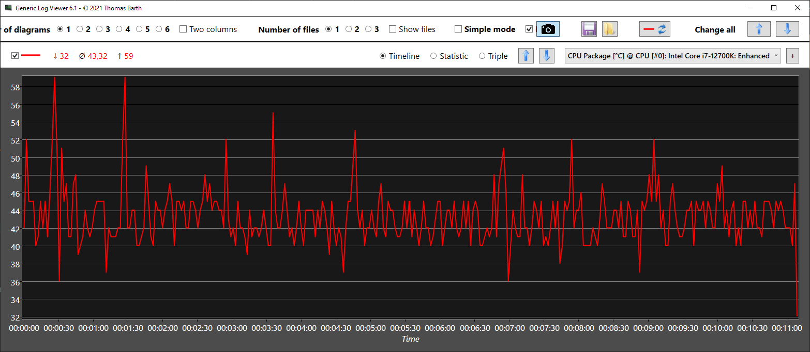The image size is (810, 352).
Task: Click the down arrow beside sensor dropdown
Action: 547,56
